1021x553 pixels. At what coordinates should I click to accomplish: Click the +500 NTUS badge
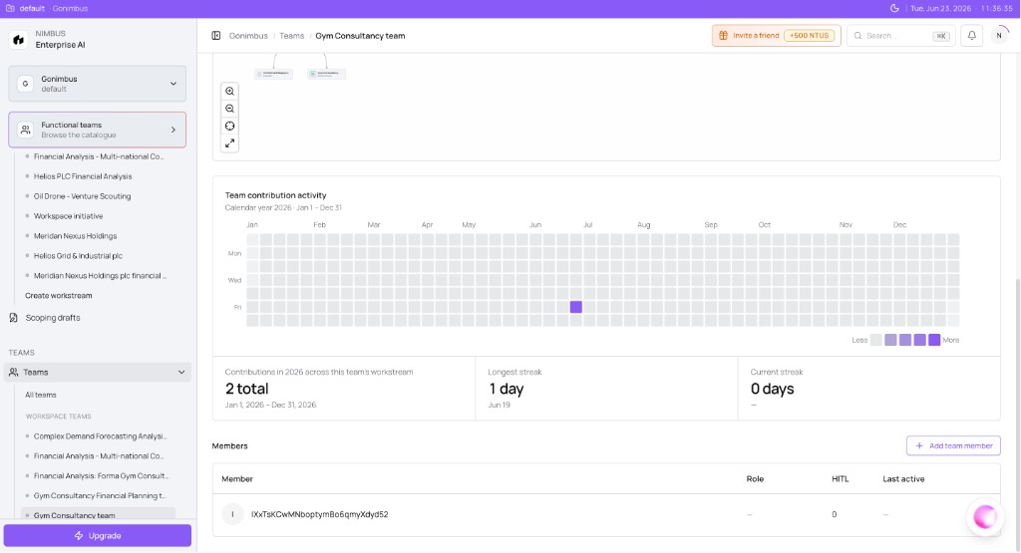pyautogui.click(x=809, y=36)
